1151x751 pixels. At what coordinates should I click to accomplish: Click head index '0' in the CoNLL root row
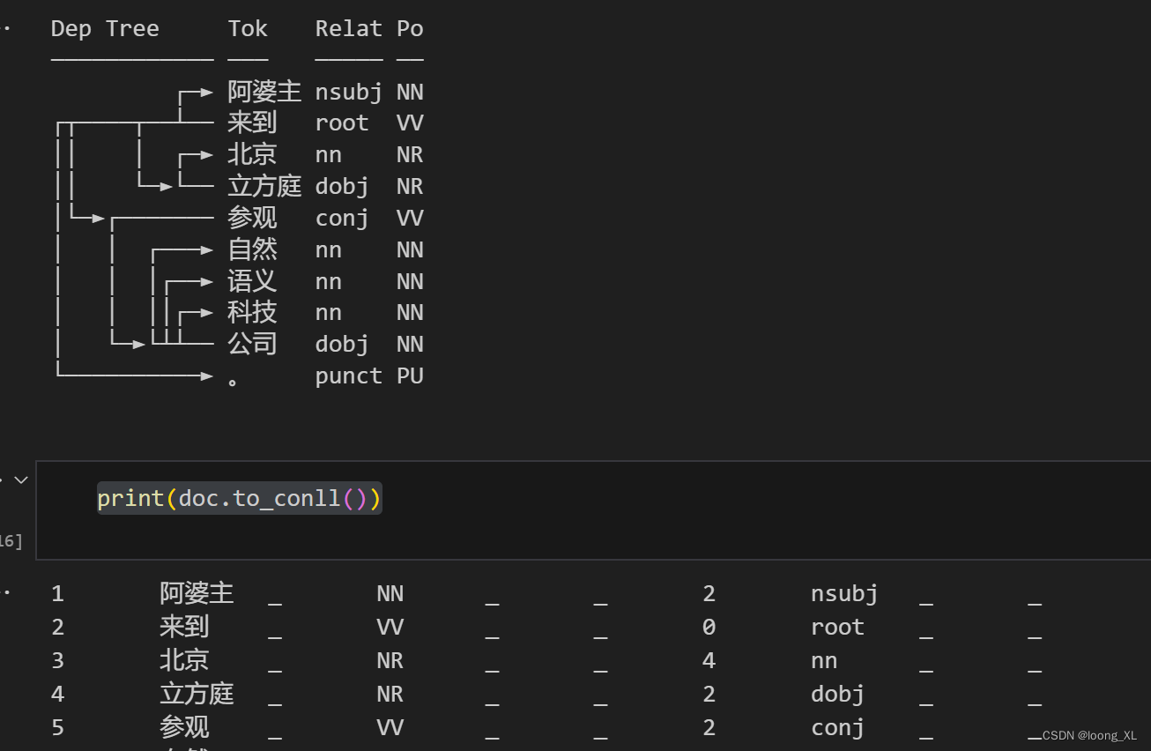(x=709, y=627)
